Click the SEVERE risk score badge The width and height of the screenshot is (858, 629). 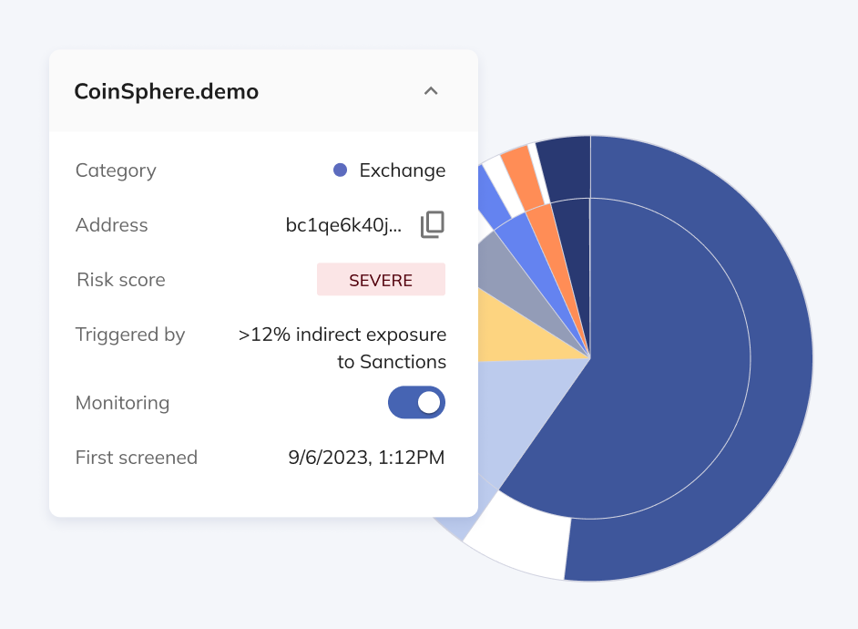pos(381,280)
